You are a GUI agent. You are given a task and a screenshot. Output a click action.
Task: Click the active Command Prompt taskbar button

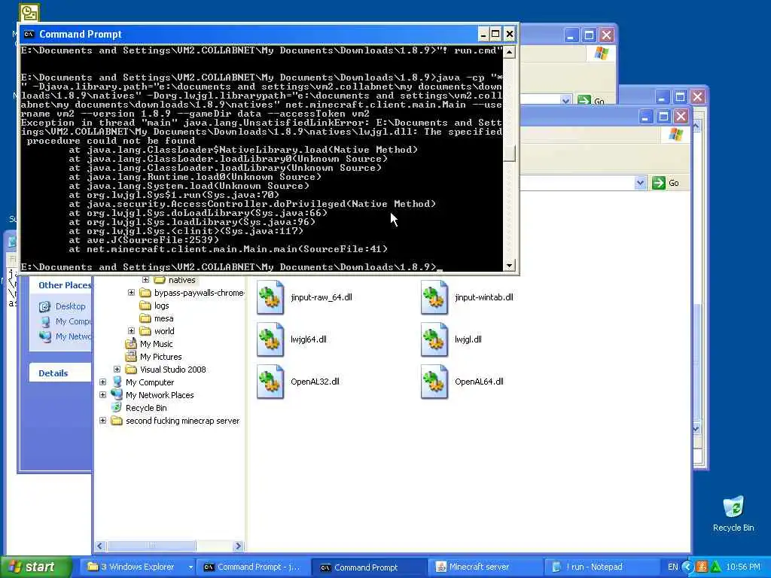[x=370, y=567]
